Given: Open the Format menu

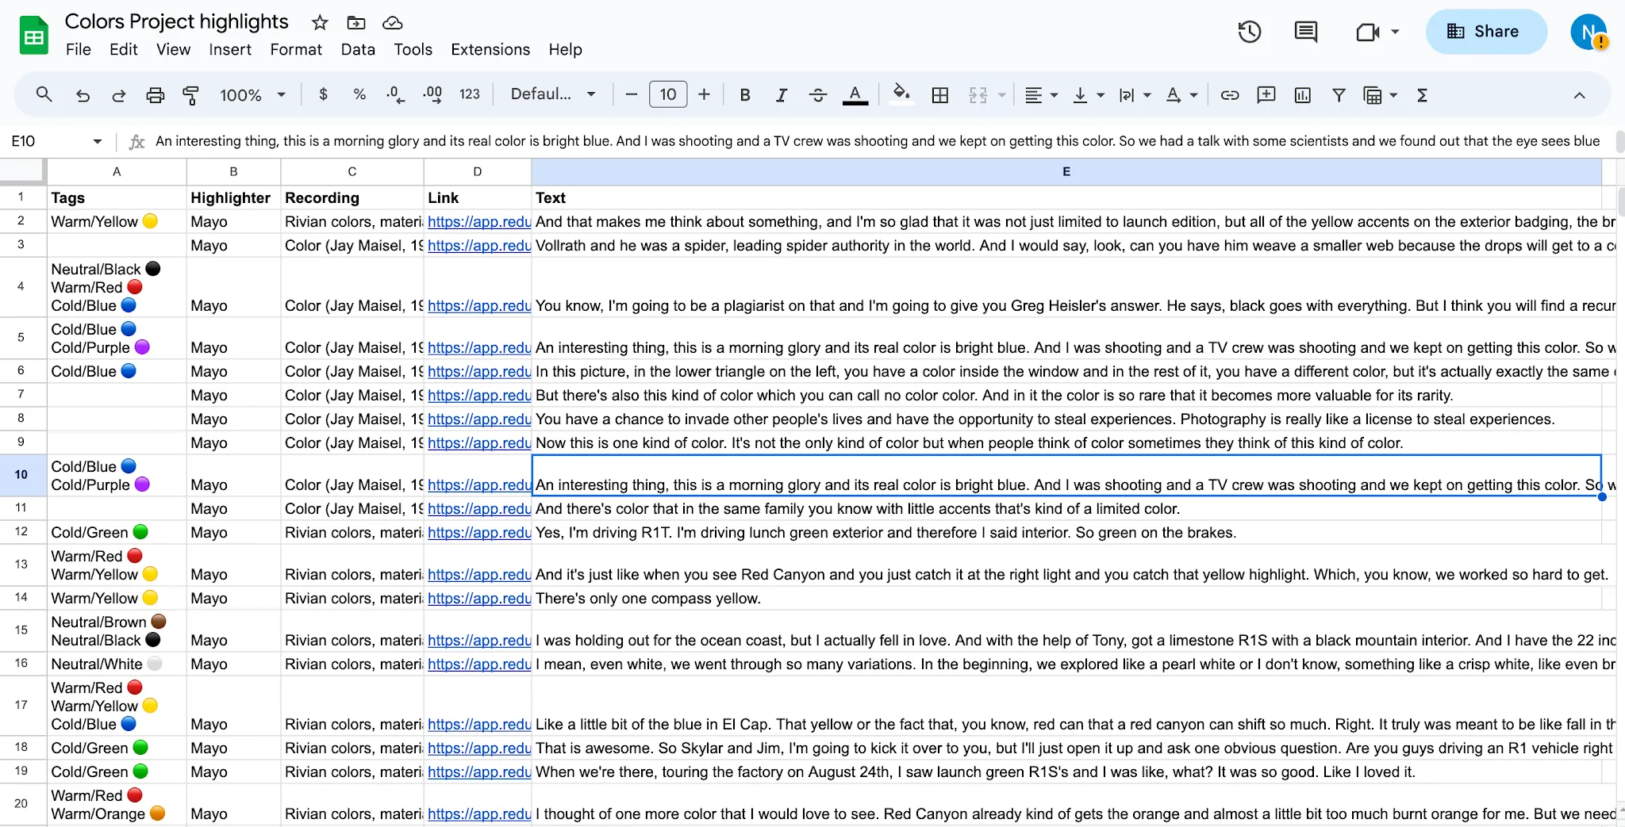Looking at the screenshot, I should point(296,49).
